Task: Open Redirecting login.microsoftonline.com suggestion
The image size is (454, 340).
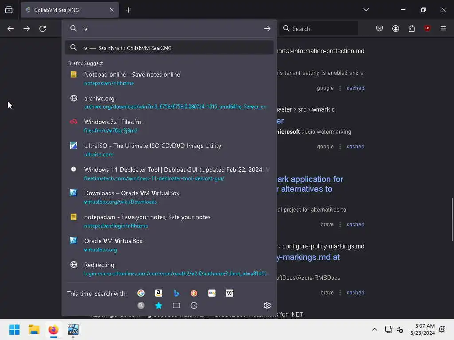Action: click(x=169, y=269)
